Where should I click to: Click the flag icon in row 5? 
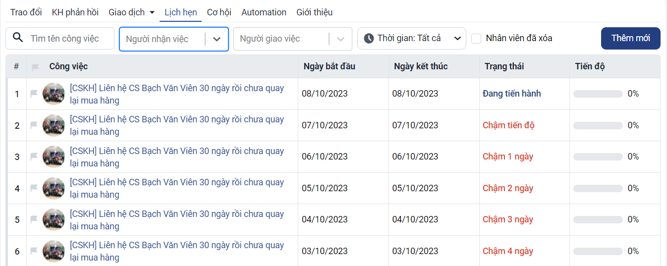[x=34, y=219]
